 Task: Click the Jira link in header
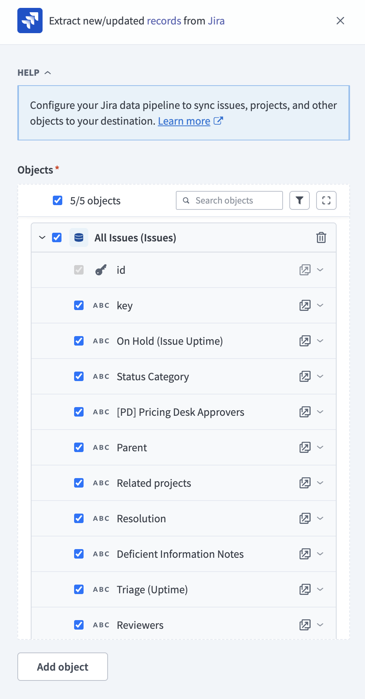(216, 21)
